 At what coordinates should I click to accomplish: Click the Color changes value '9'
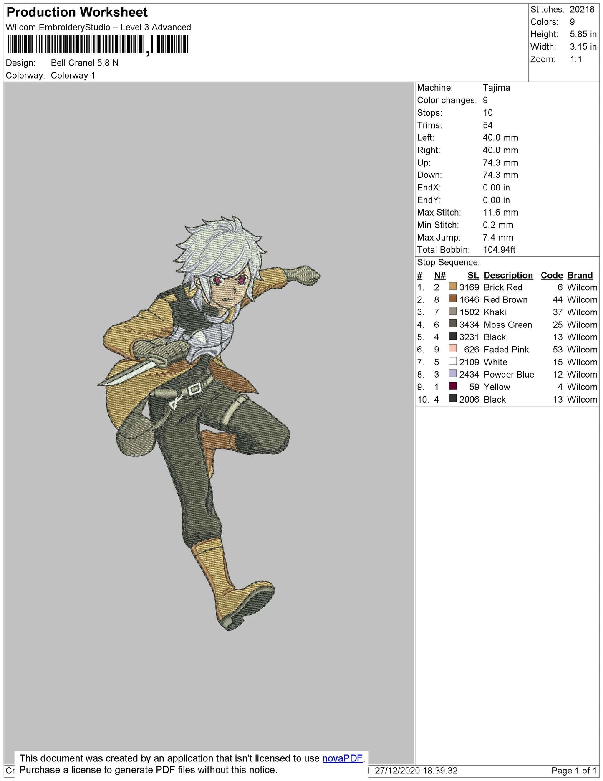coord(485,100)
